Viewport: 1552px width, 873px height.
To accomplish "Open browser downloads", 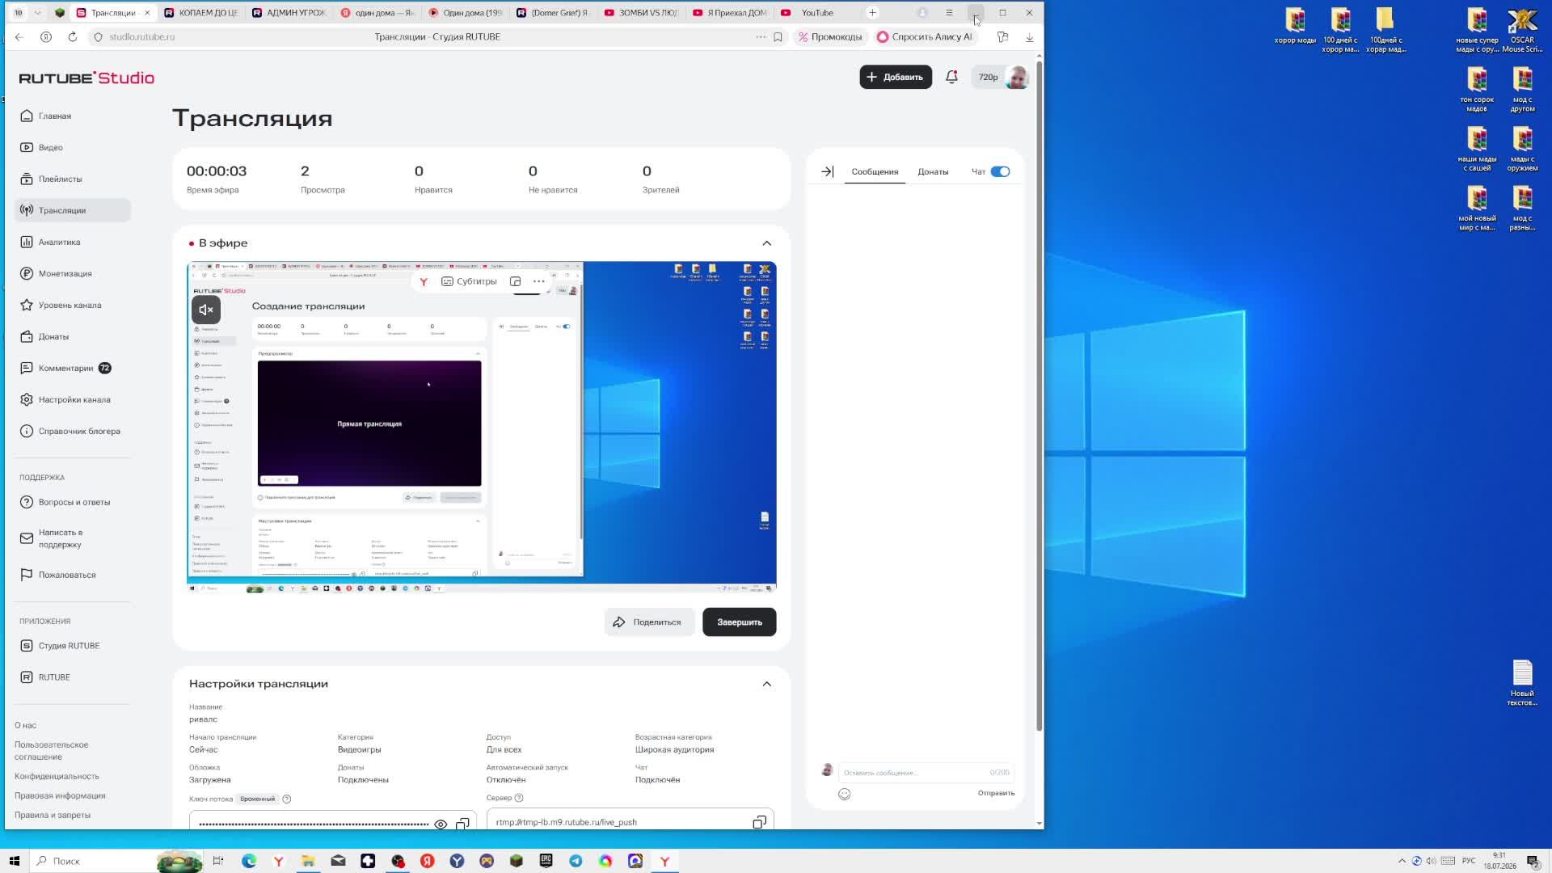I will coord(1029,36).
